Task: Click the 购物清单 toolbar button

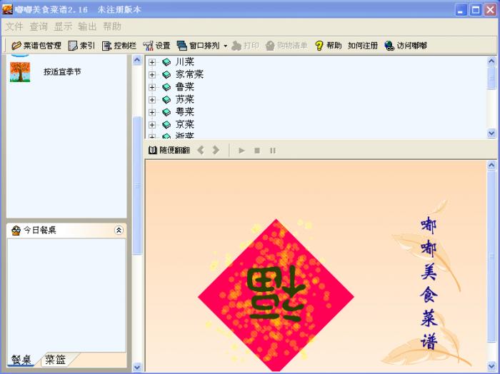Action: click(x=286, y=46)
